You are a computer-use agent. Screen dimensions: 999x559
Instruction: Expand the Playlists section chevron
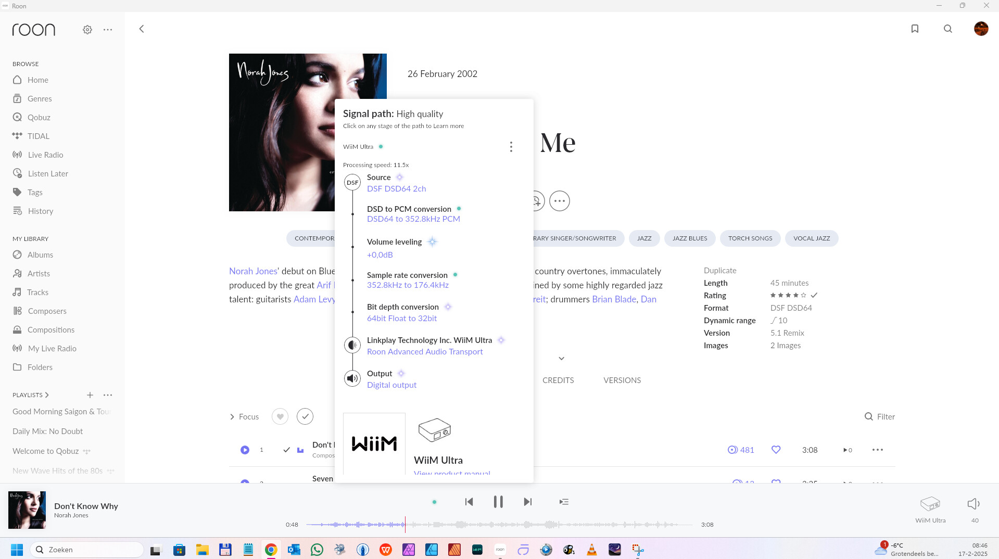(x=47, y=395)
